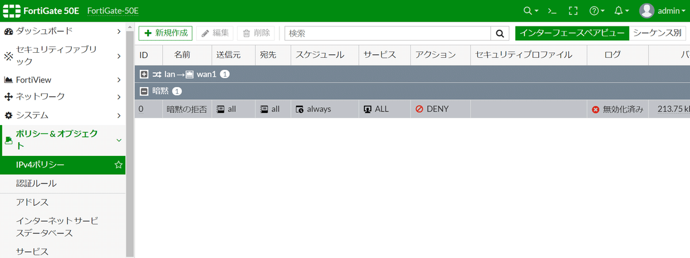This screenshot has height=258, width=690.
Task: Sort by ID column header
Action: (149, 54)
